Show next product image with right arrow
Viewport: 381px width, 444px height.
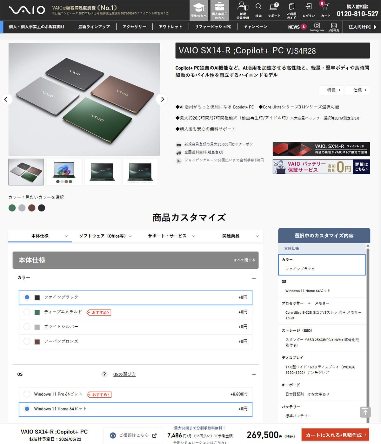coord(162,99)
